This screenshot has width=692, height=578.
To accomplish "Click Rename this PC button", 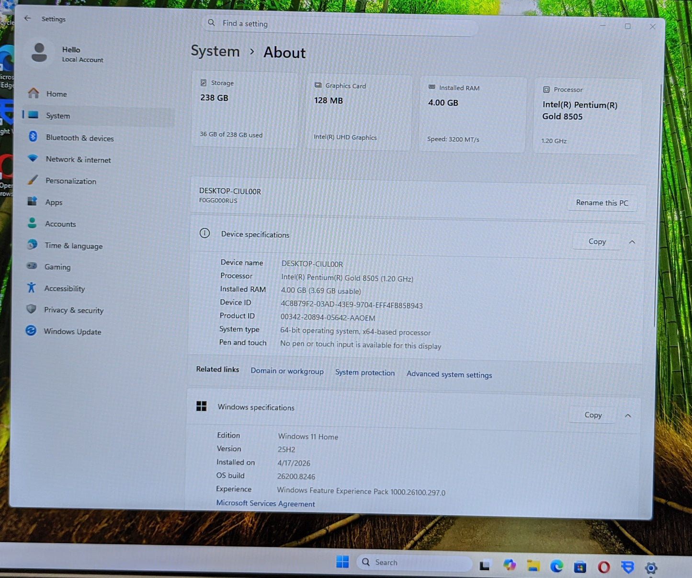I will point(602,203).
